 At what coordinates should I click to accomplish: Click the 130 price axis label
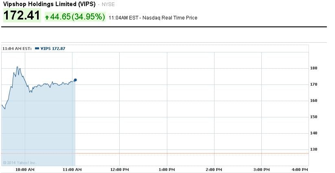point(314,149)
